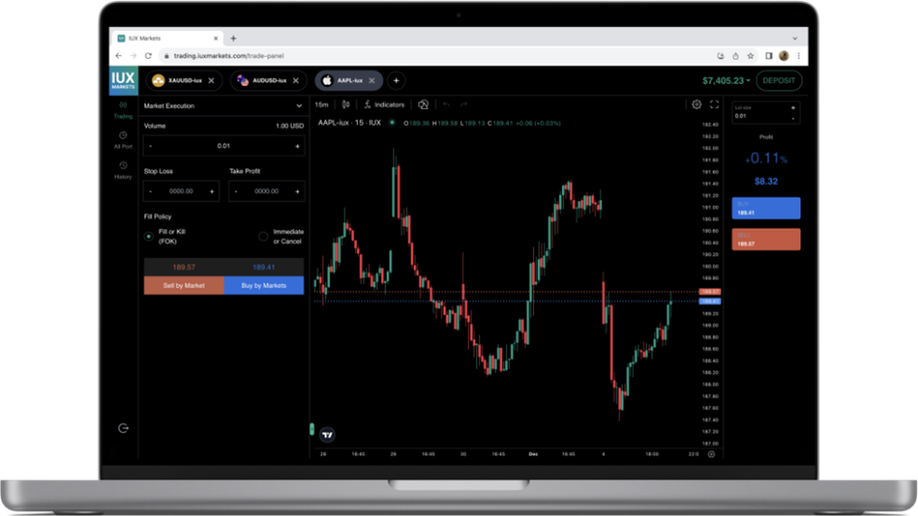Click Sell by Market button
918x516 pixels.
click(x=184, y=286)
